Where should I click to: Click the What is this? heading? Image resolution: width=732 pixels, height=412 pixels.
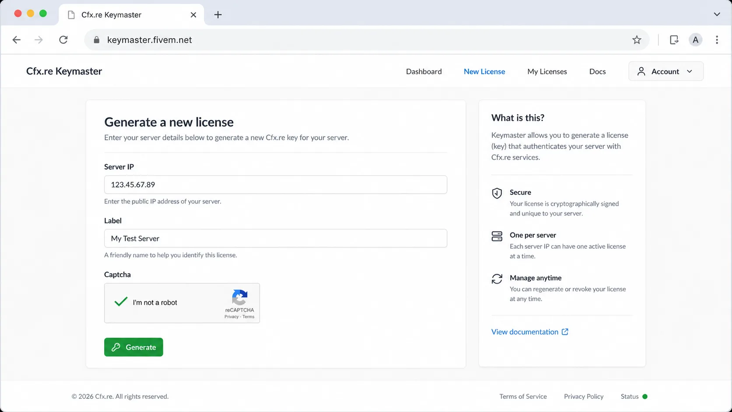point(518,118)
